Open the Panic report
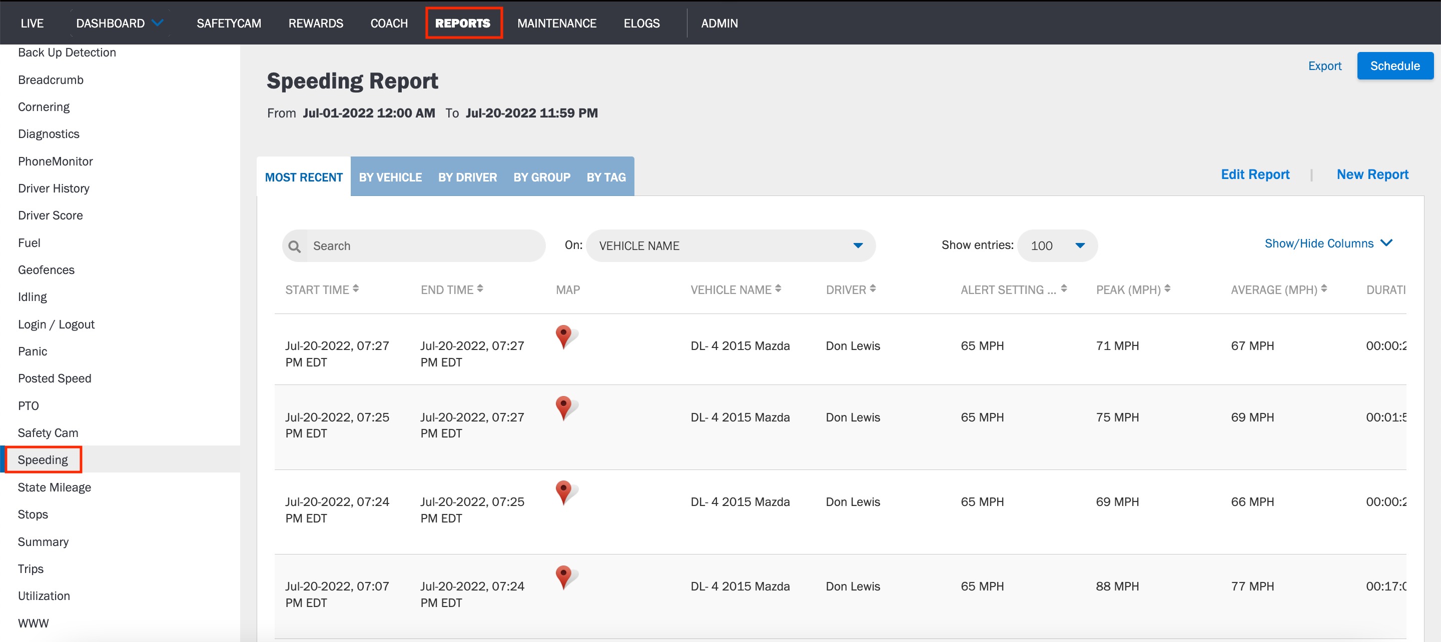Screen dimensions: 1441x642 click(33, 351)
